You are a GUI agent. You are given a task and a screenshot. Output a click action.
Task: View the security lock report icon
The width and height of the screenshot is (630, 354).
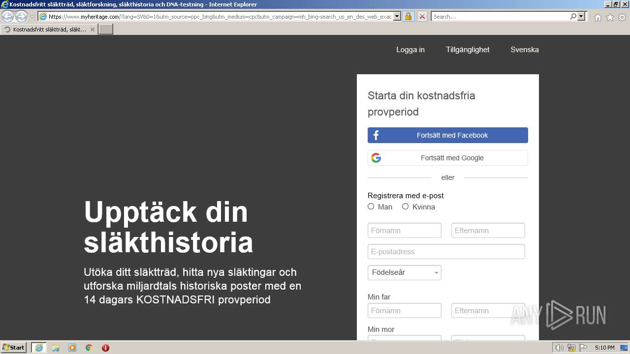coord(408,16)
